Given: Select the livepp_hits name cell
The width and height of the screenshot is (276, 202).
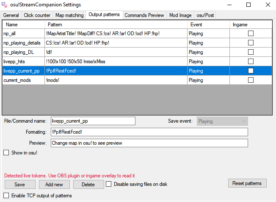Looking at the screenshot, I should pyautogui.click(x=24, y=62).
